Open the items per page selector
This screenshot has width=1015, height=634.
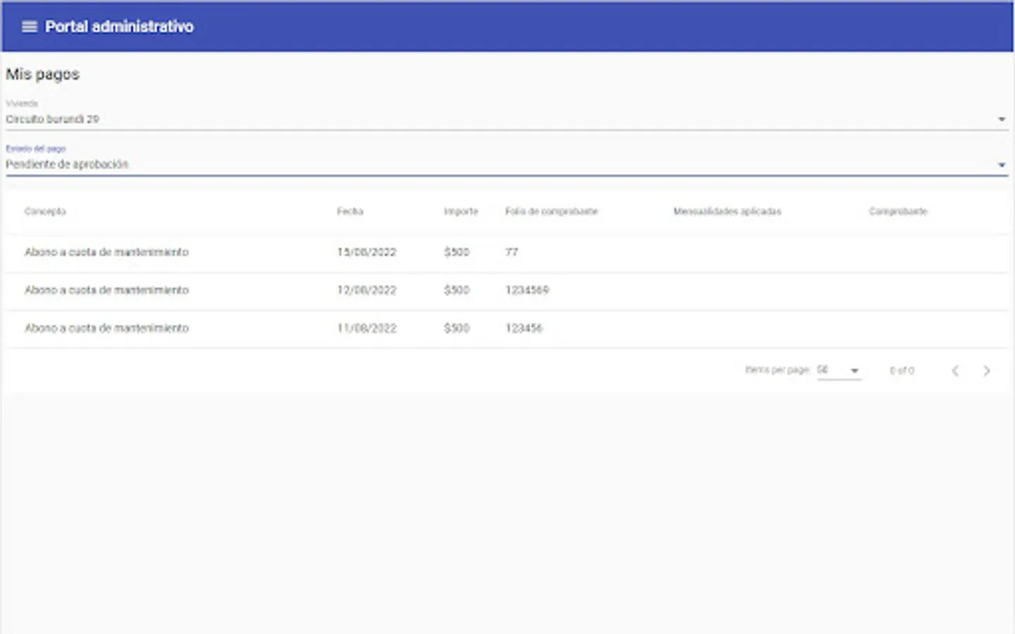(839, 371)
